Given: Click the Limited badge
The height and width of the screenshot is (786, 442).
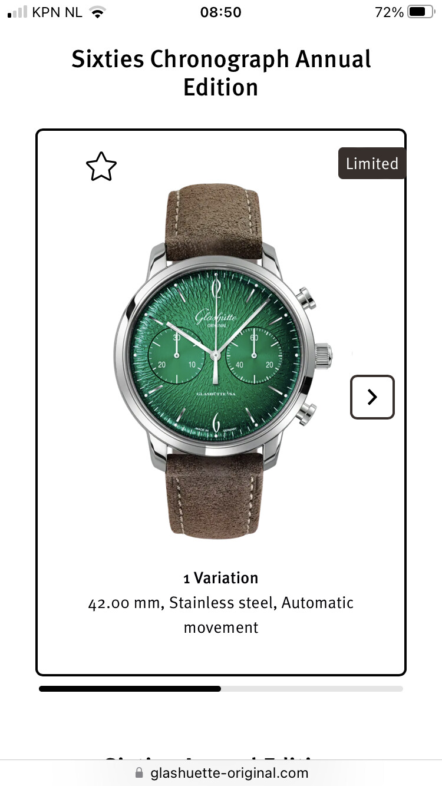Looking at the screenshot, I should point(372,163).
